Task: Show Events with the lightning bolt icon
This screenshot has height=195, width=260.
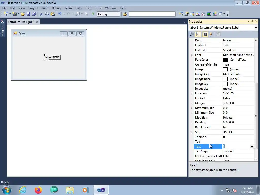Action: pos(211,34)
